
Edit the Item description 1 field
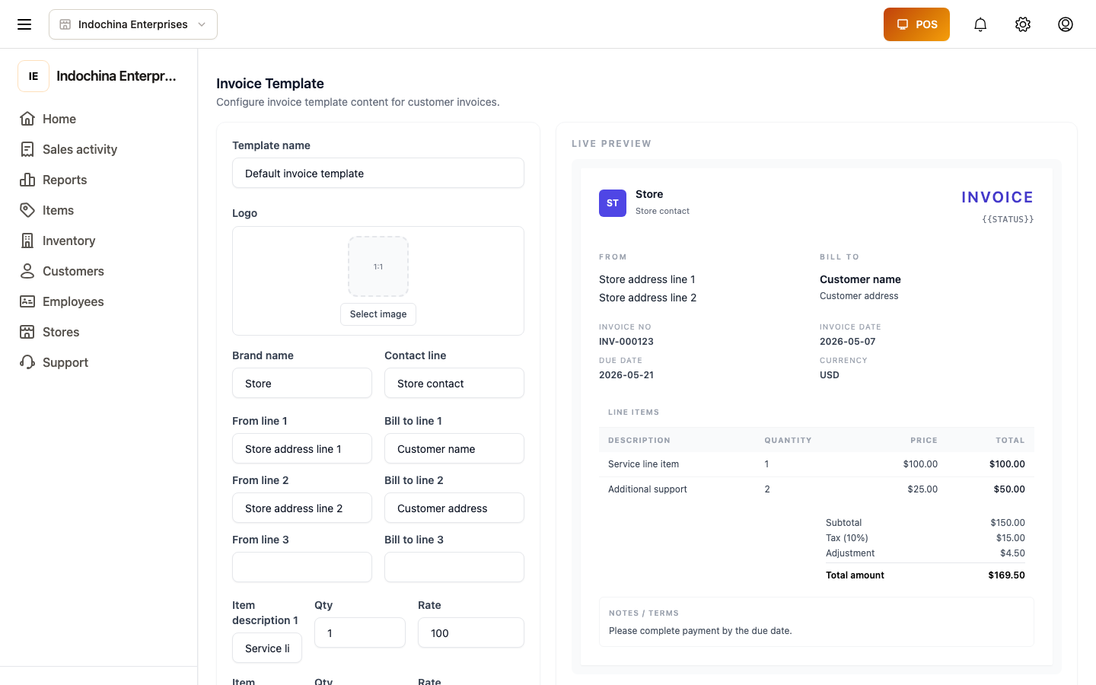tap(267, 648)
